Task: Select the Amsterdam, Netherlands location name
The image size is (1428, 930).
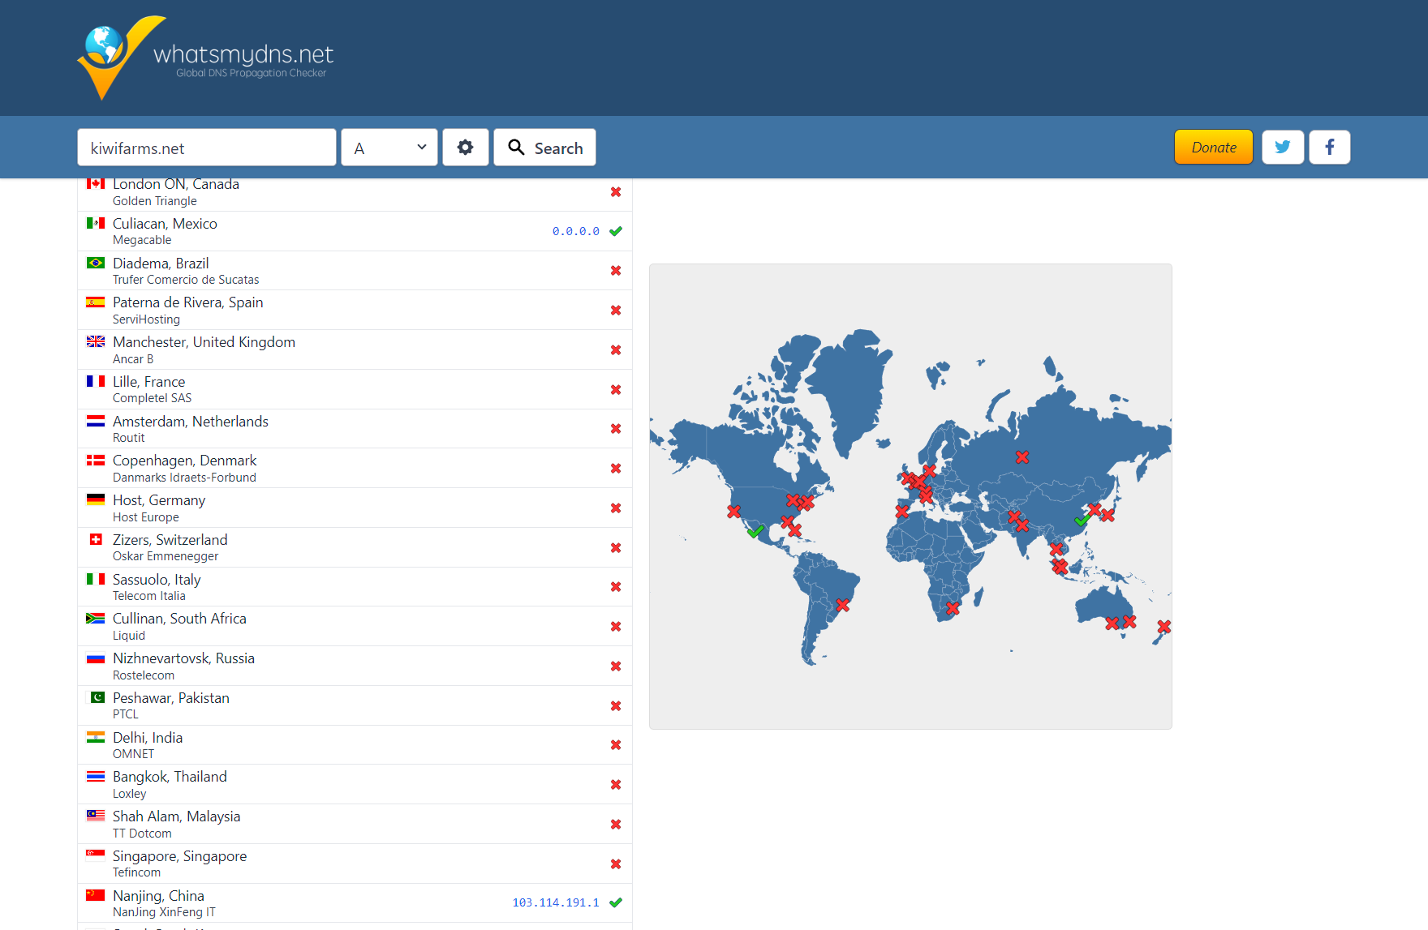Action: pyautogui.click(x=191, y=422)
